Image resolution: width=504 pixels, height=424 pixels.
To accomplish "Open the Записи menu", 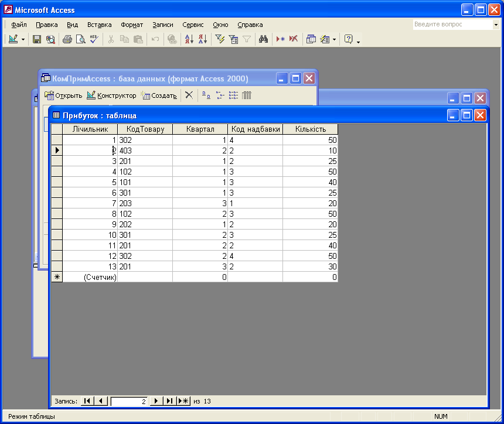I will coord(163,25).
